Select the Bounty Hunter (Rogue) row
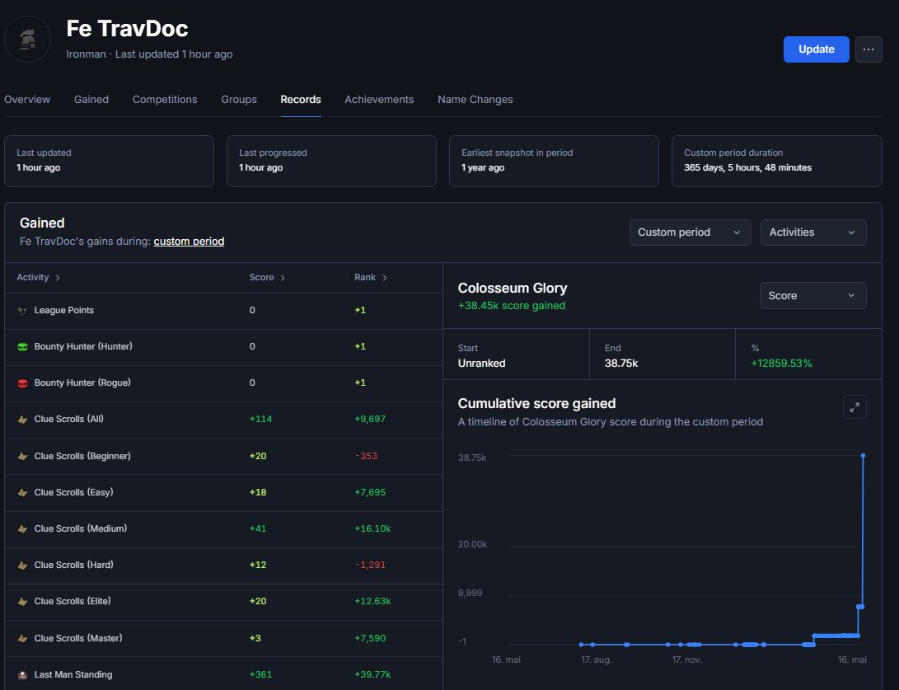 coord(223,383)
